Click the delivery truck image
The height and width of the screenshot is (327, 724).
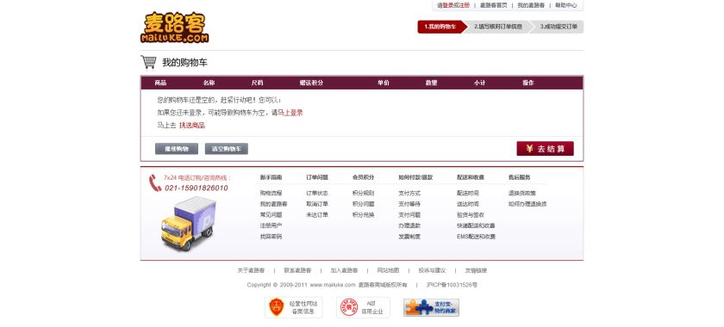189,223
